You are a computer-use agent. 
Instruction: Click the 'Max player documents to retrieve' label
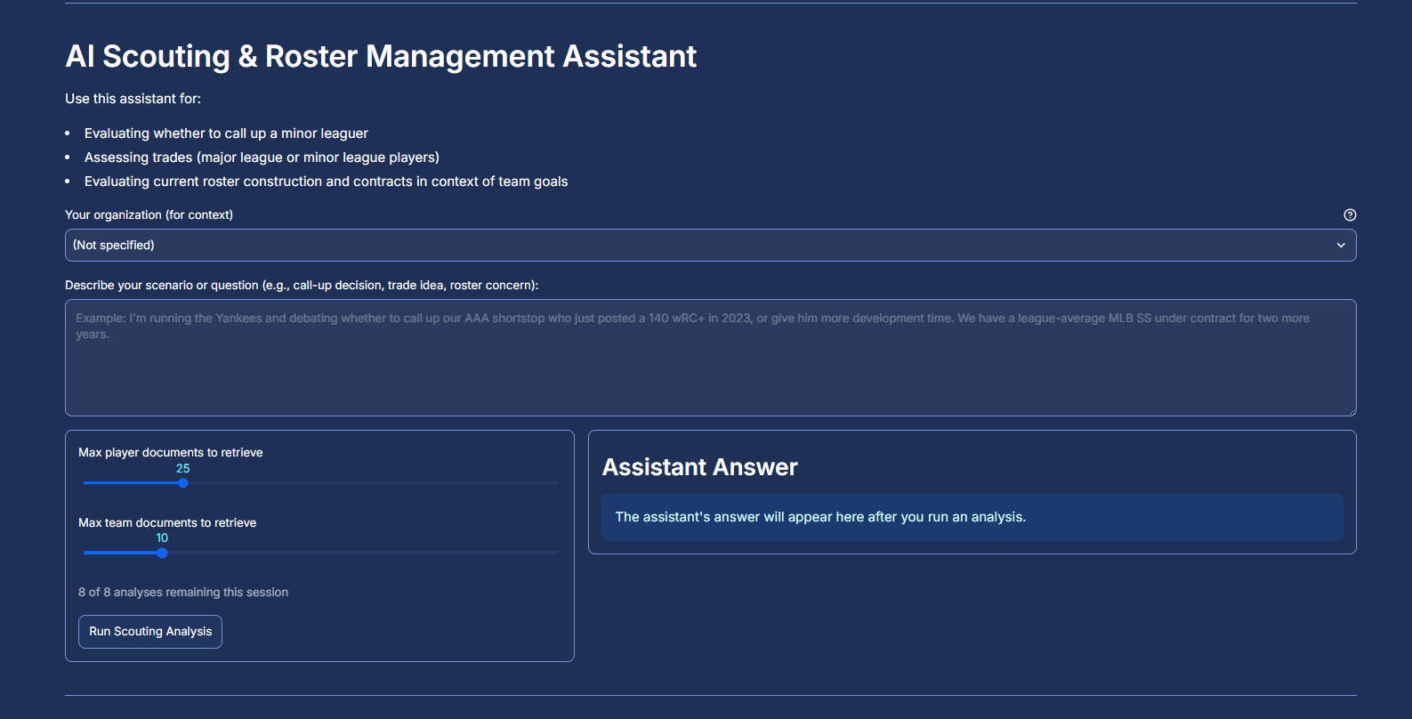tap(171, 453)
